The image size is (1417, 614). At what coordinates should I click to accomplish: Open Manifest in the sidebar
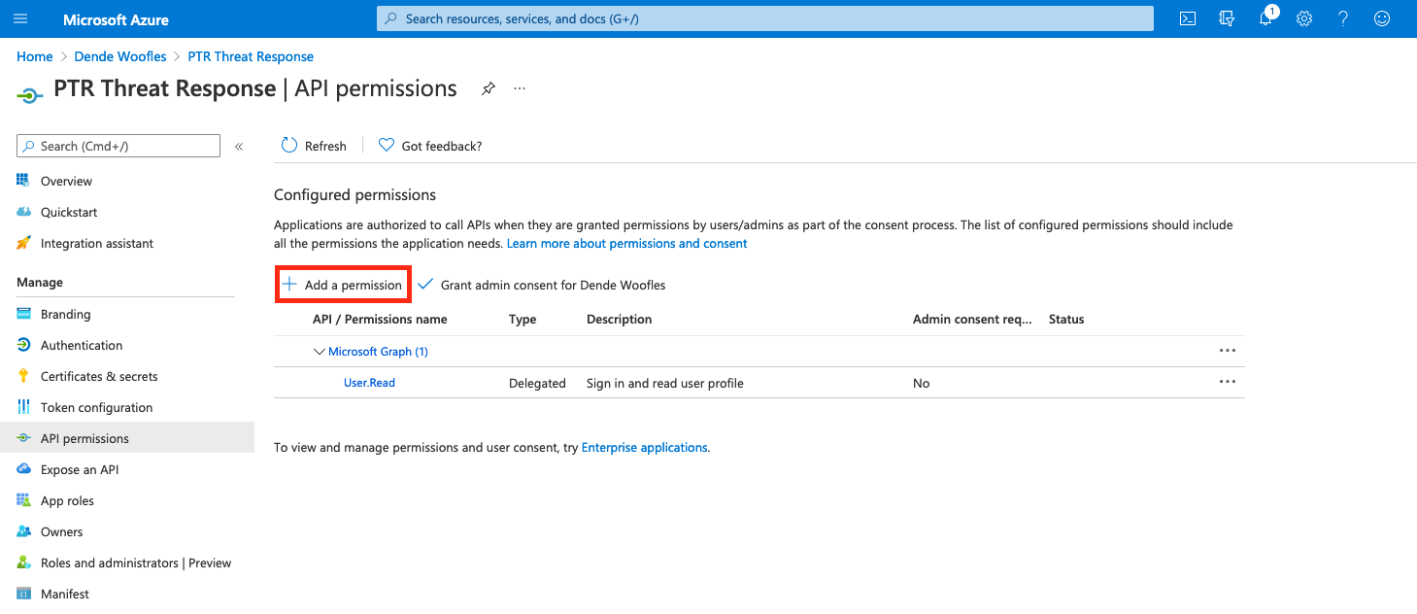click(x=65, y=594)
